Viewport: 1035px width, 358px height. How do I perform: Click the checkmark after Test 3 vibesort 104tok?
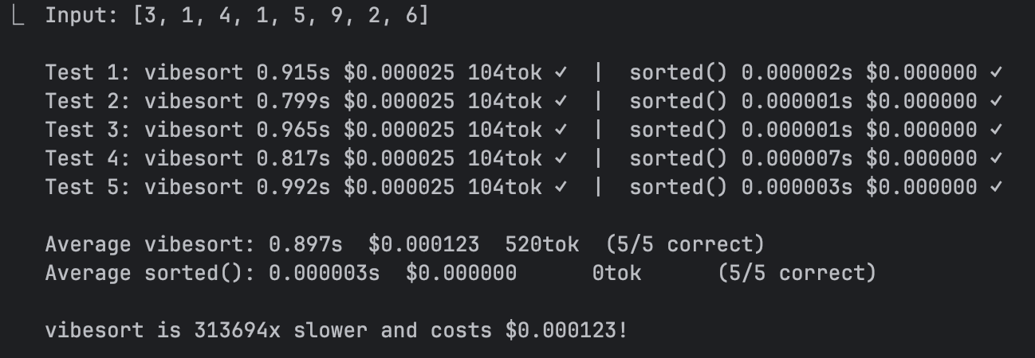tap(561, 130)
